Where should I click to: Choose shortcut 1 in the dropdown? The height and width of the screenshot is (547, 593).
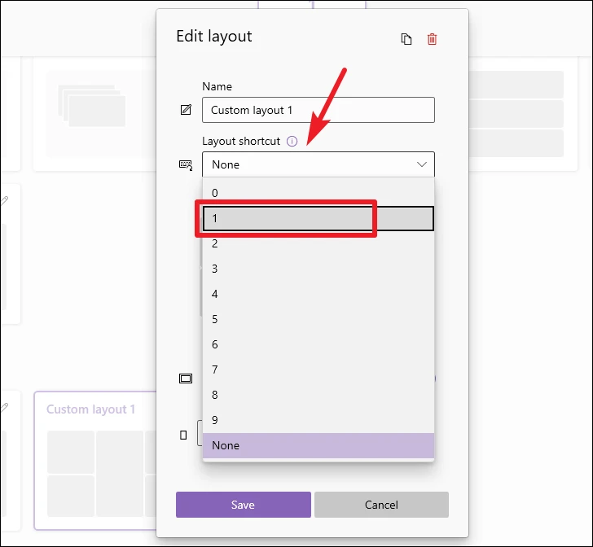click(x=318, y=218)
